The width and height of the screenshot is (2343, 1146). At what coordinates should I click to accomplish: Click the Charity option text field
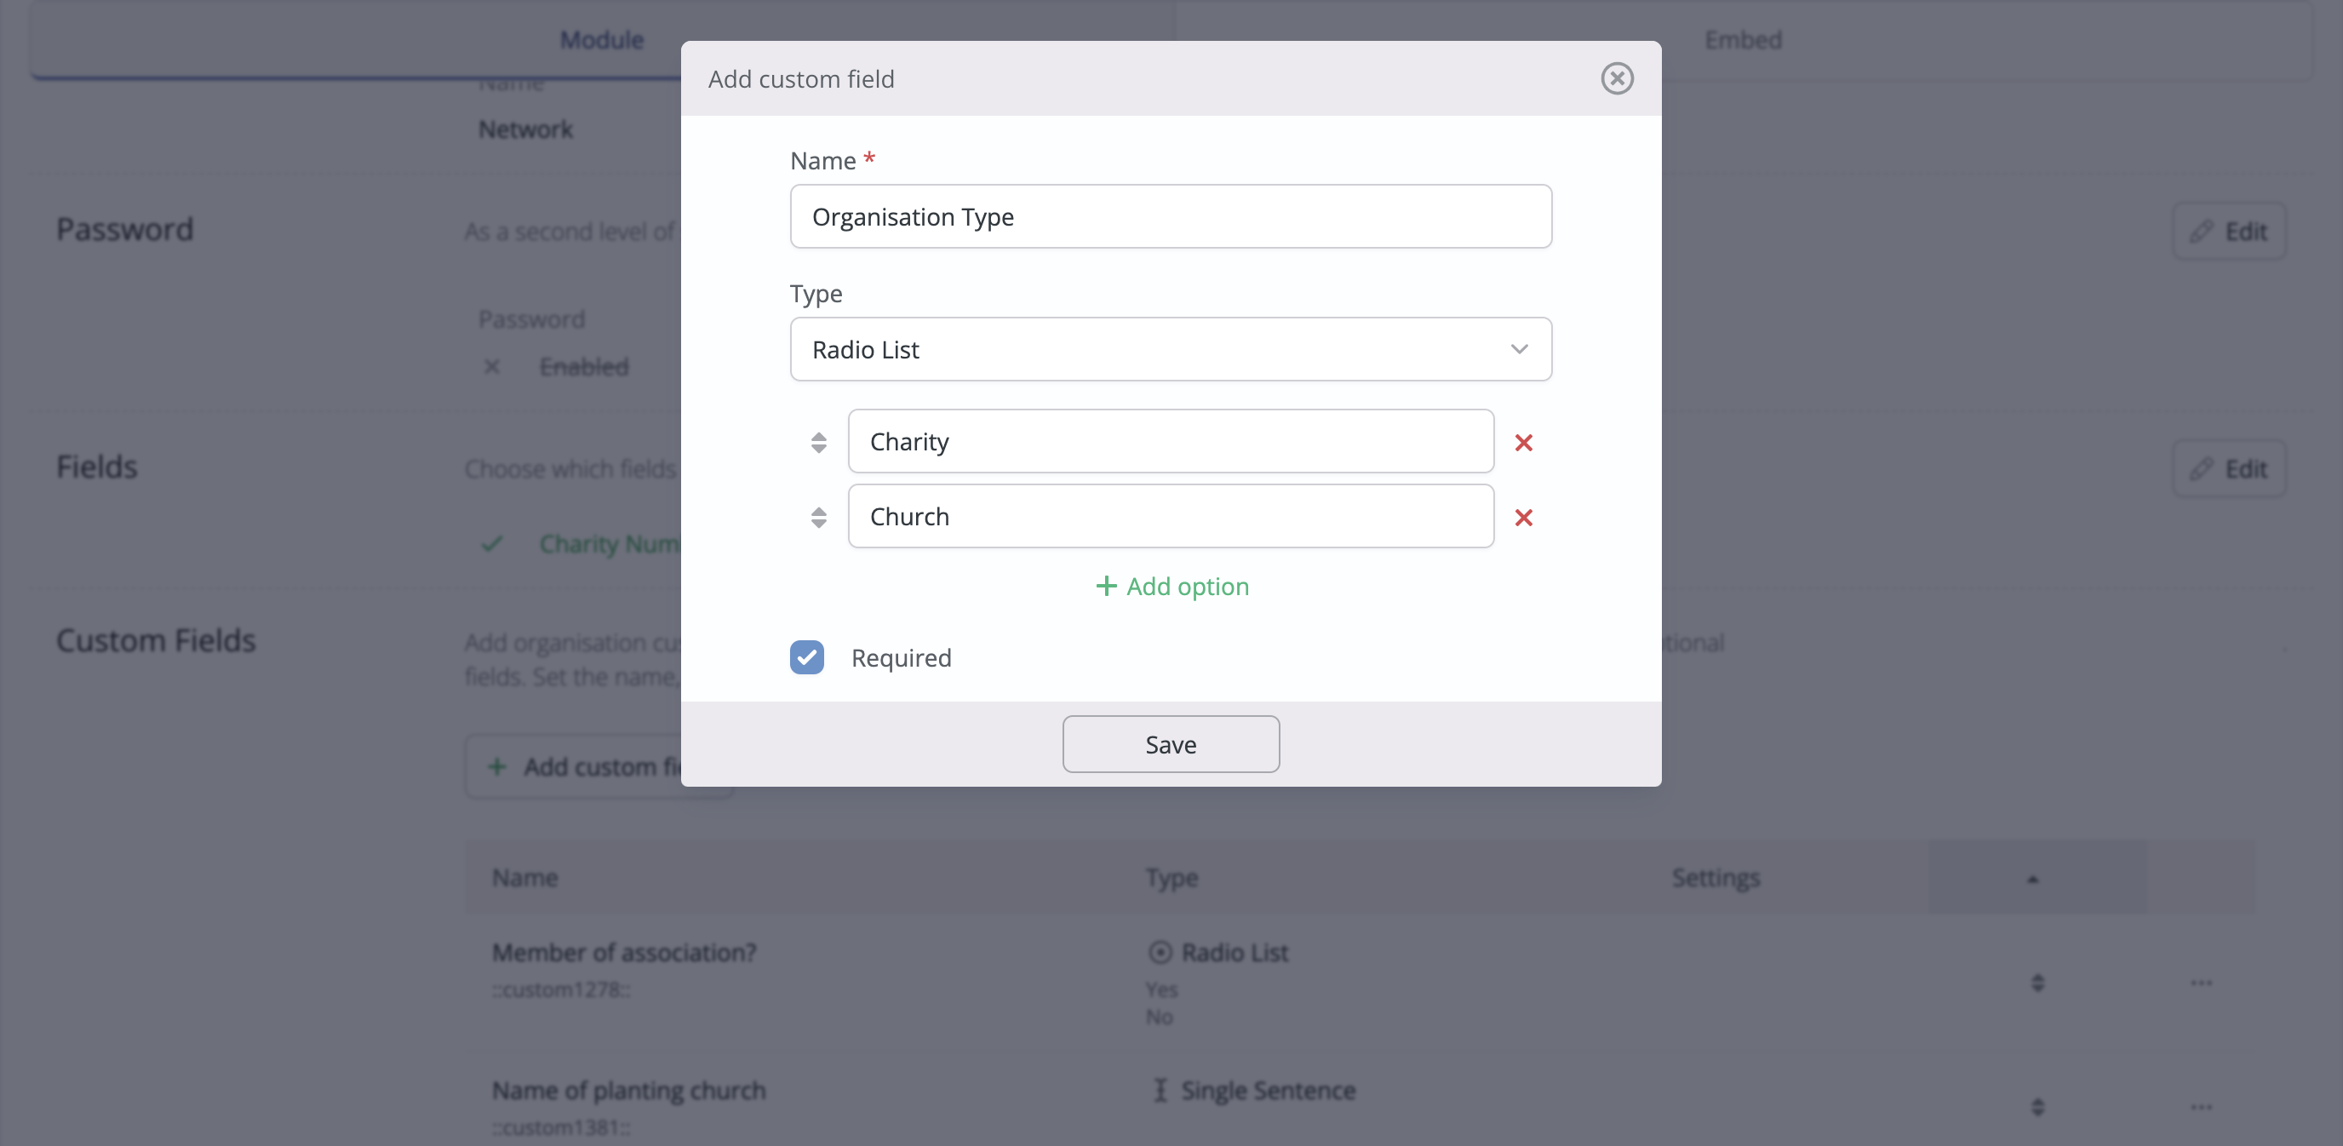[x=1171, y=441]
